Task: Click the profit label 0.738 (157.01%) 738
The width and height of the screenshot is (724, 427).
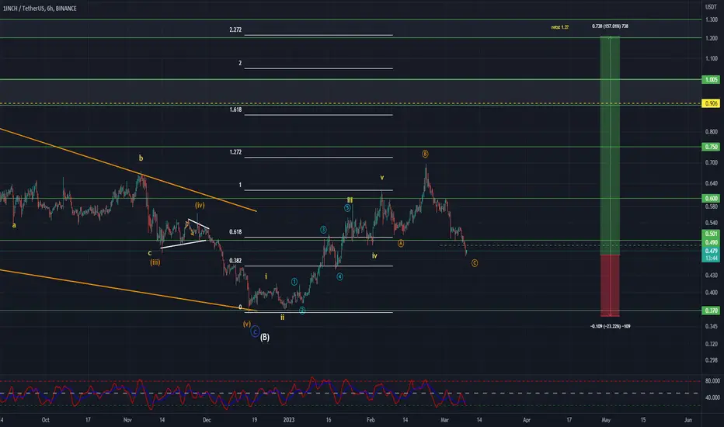Action: [610, 26]
